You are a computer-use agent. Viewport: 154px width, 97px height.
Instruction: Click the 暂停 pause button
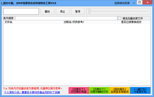point(78,12)
